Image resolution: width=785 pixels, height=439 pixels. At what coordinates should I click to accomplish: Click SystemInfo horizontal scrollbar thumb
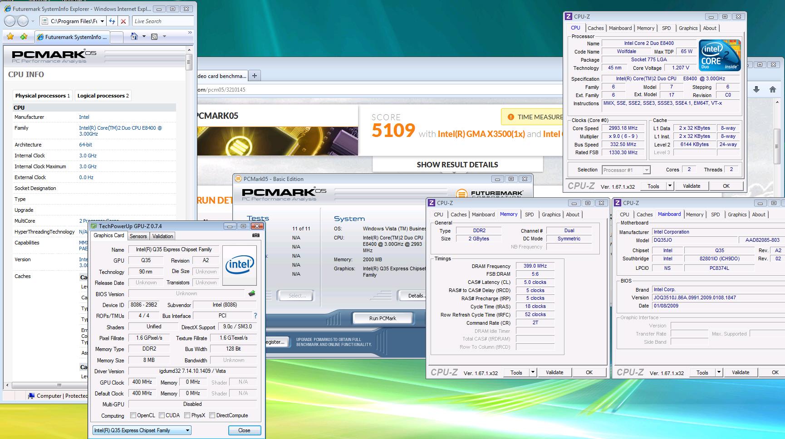tap(59, 385)
